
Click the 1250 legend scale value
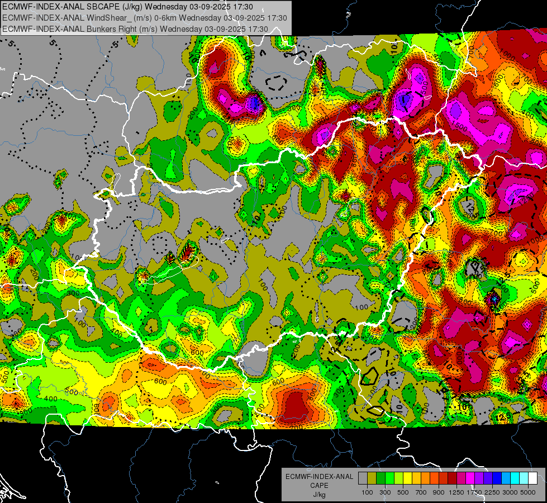point(456,492)
